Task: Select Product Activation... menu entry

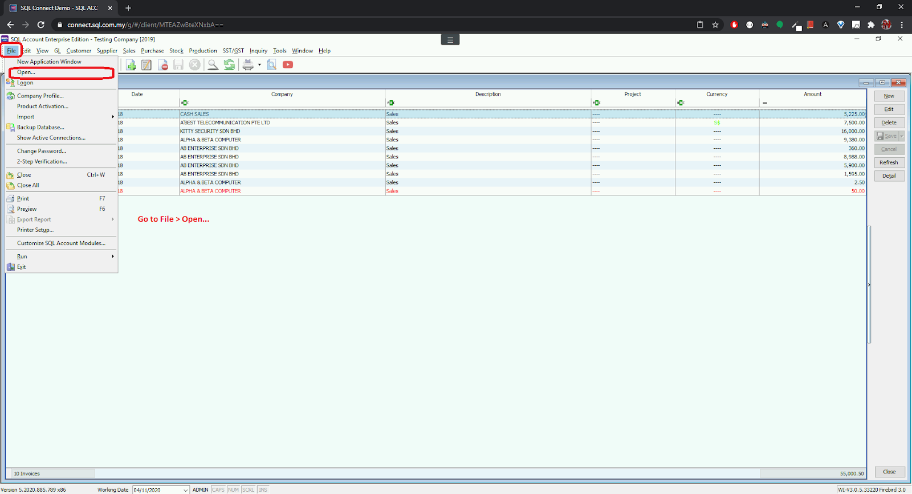Action: [62, 107]
